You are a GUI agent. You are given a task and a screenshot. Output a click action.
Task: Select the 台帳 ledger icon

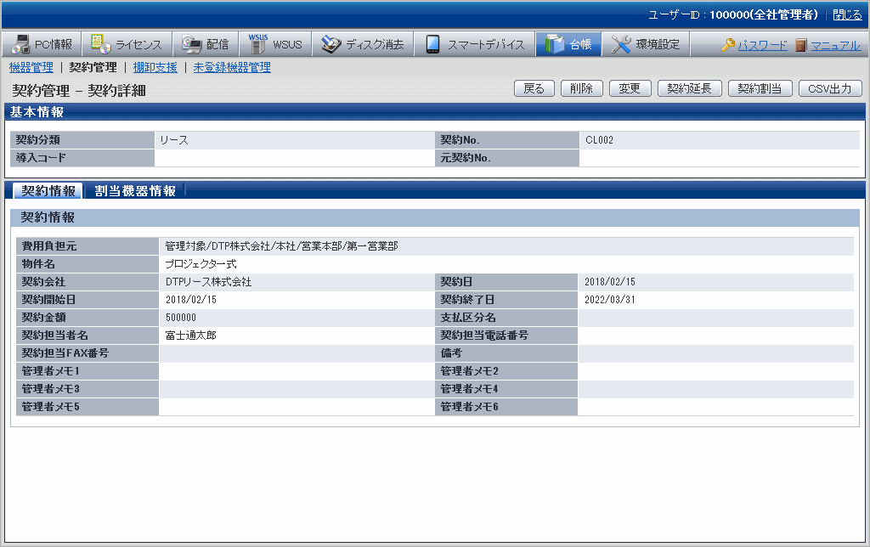point(555,45)
